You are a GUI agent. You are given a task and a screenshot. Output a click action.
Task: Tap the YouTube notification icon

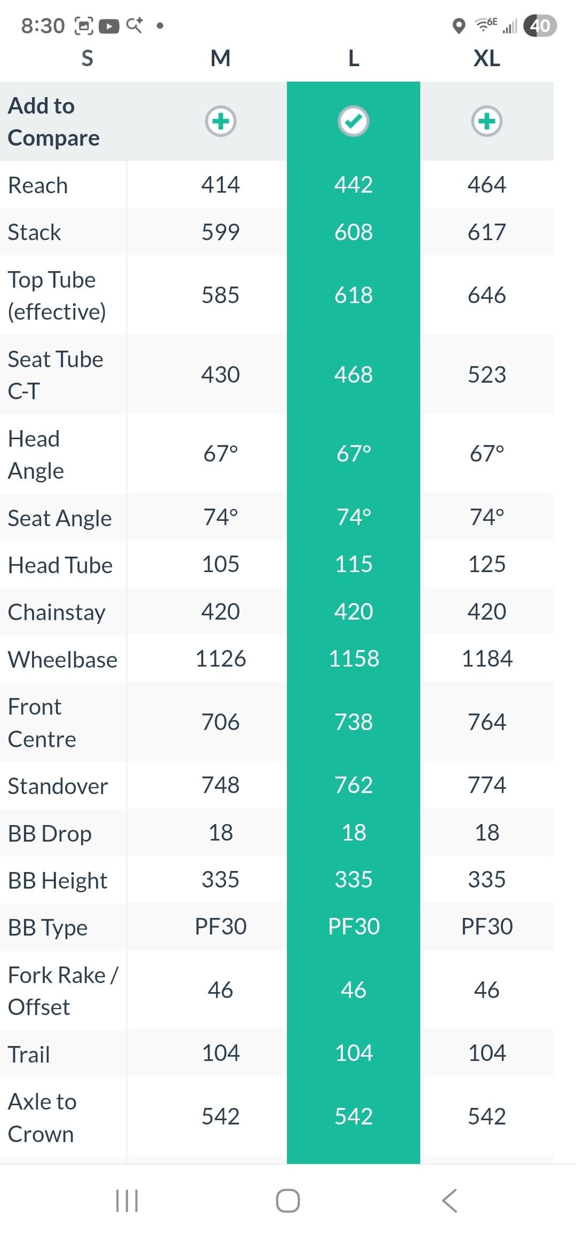pyautogui.click(x=109, y=26)
